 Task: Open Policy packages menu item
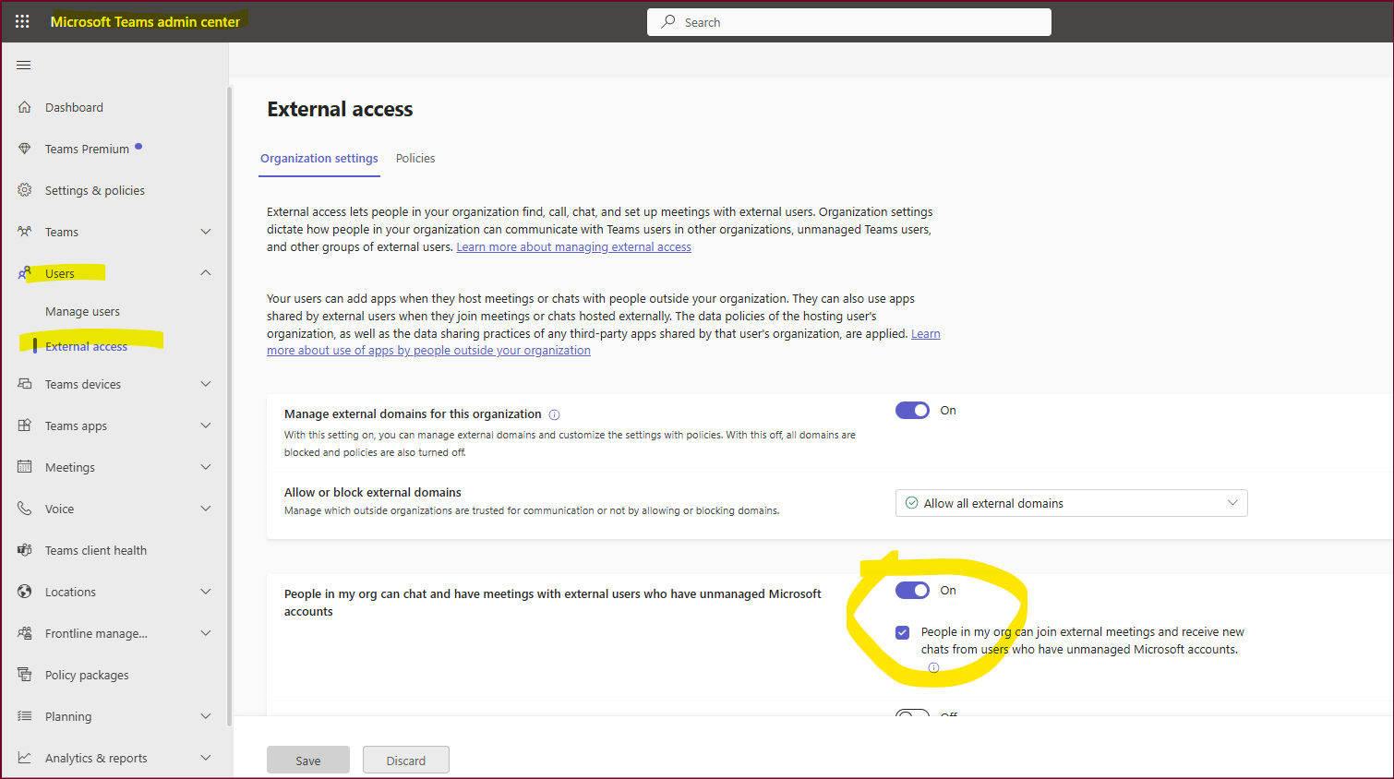87,676
